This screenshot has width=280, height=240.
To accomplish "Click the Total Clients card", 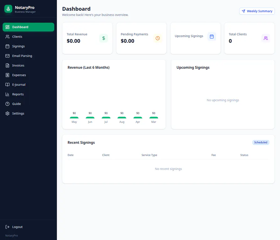I will [250, 38].
